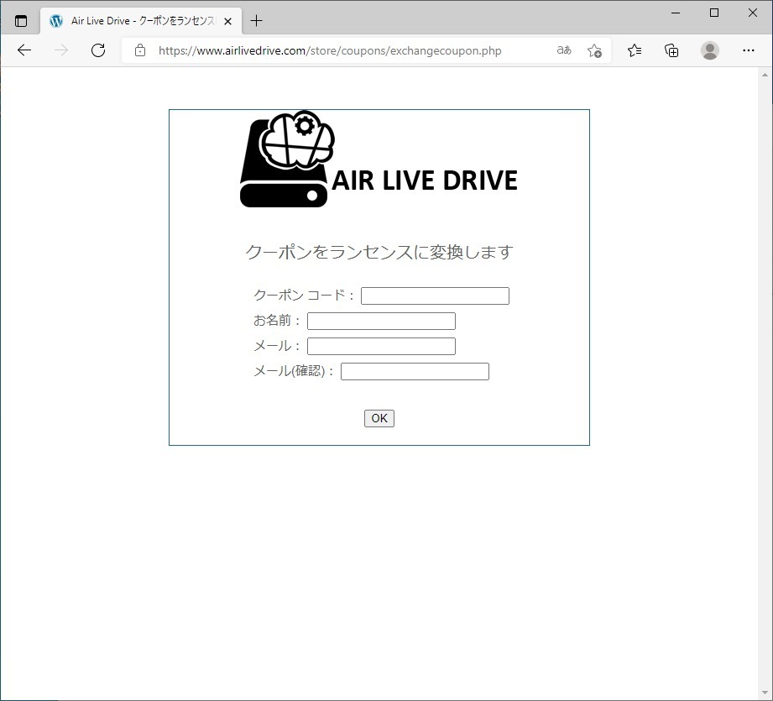Image resolution: width=773 pixels, height=701 pixels.
Task: Focus the メール(確認) input field
Action: click(415, 372)
